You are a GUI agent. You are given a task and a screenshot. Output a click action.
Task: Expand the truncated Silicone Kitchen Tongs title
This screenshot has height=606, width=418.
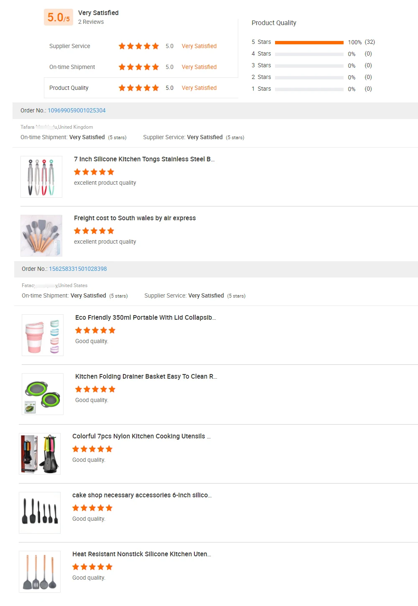point(144,159)
